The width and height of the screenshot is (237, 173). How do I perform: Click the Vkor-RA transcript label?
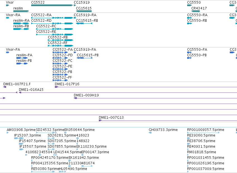click(x=13, y=15)
